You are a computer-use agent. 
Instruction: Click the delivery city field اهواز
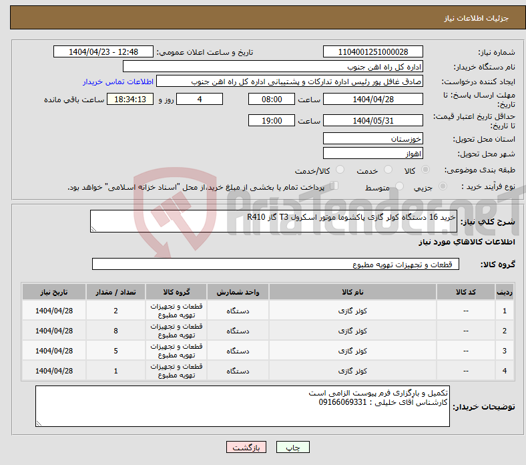372,154
